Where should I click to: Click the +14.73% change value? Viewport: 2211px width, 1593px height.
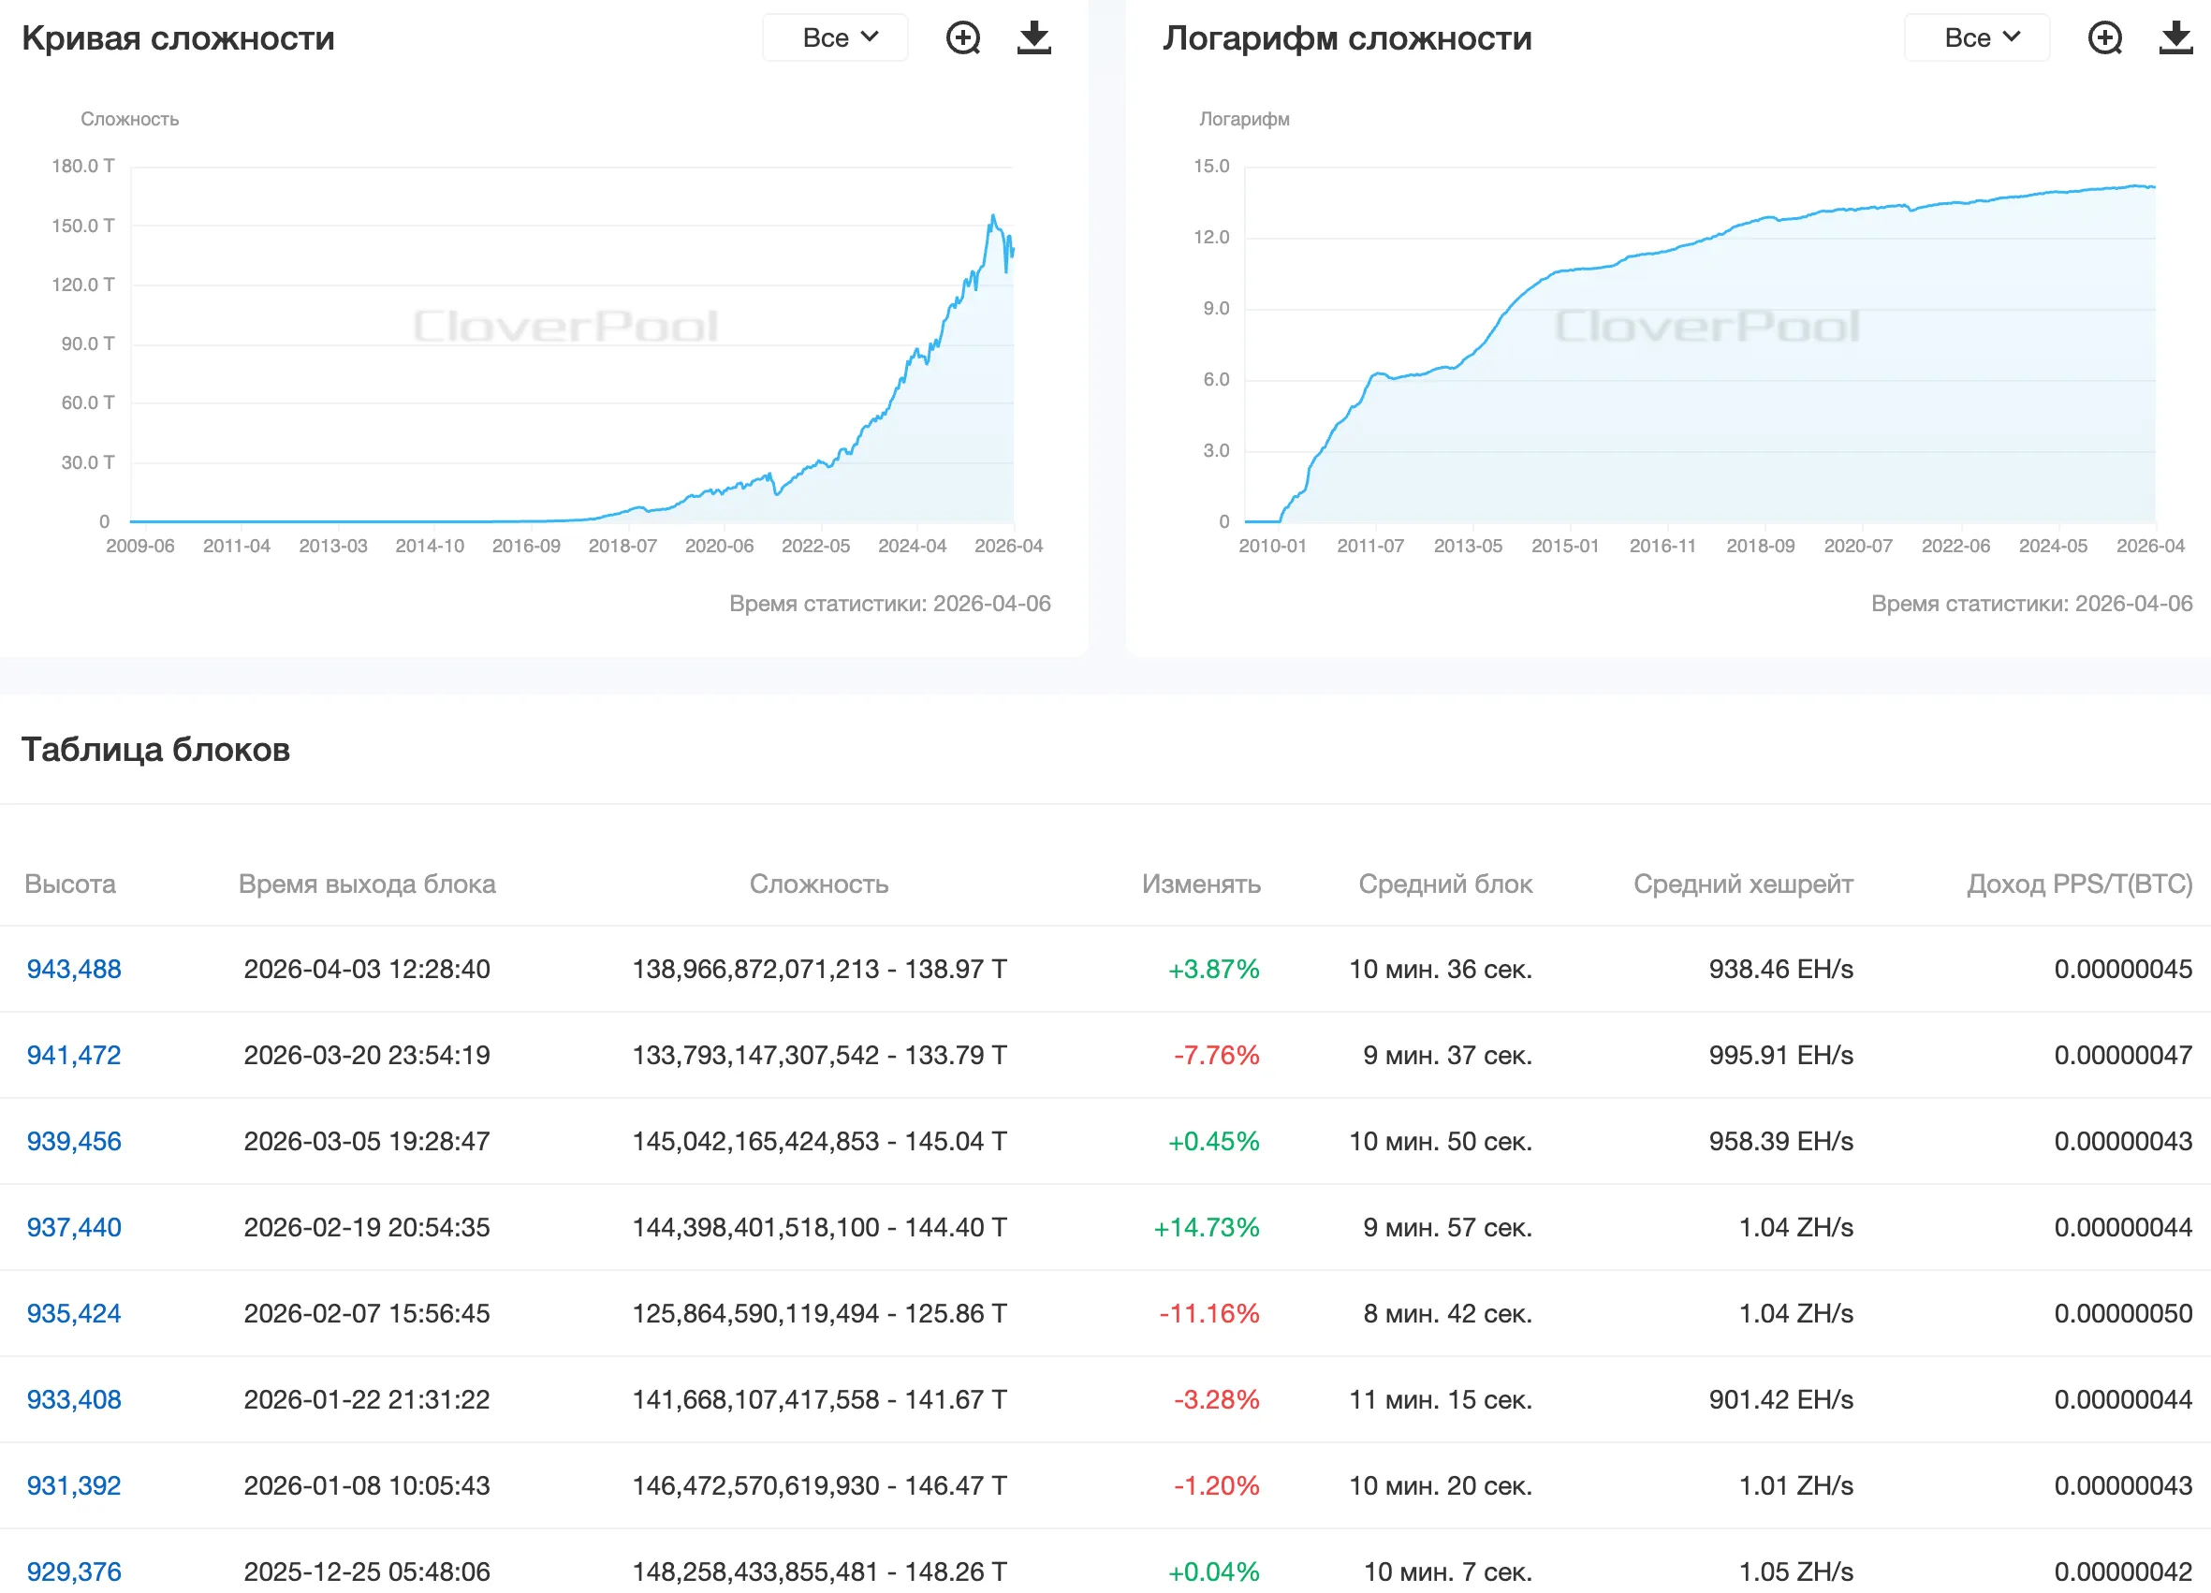pos(1206,1227)
